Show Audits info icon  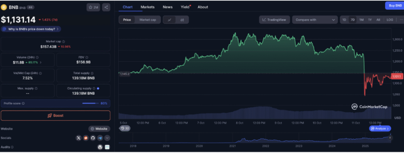pos(12,147)
